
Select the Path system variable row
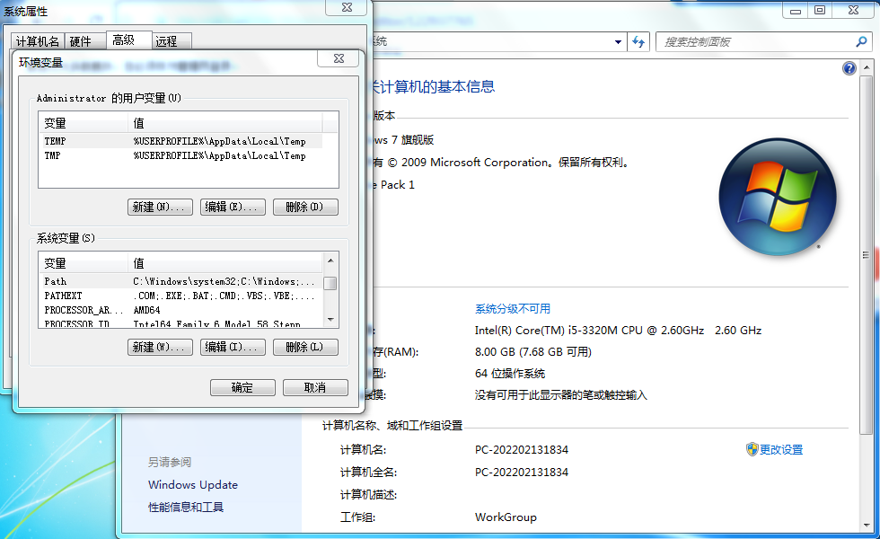click(x=183, y=281)
